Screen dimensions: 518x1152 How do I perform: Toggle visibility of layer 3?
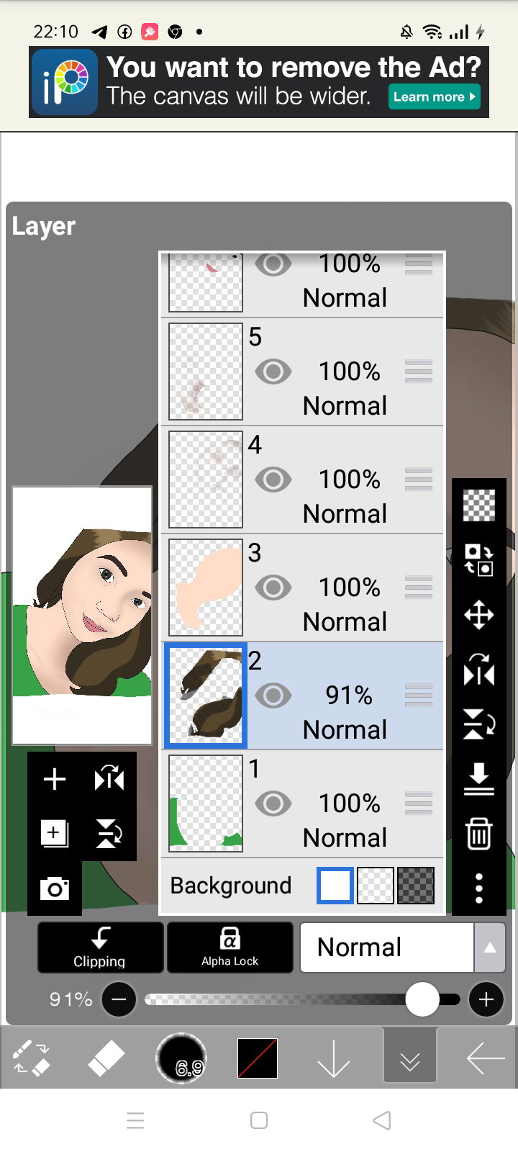tap(273, 588)
